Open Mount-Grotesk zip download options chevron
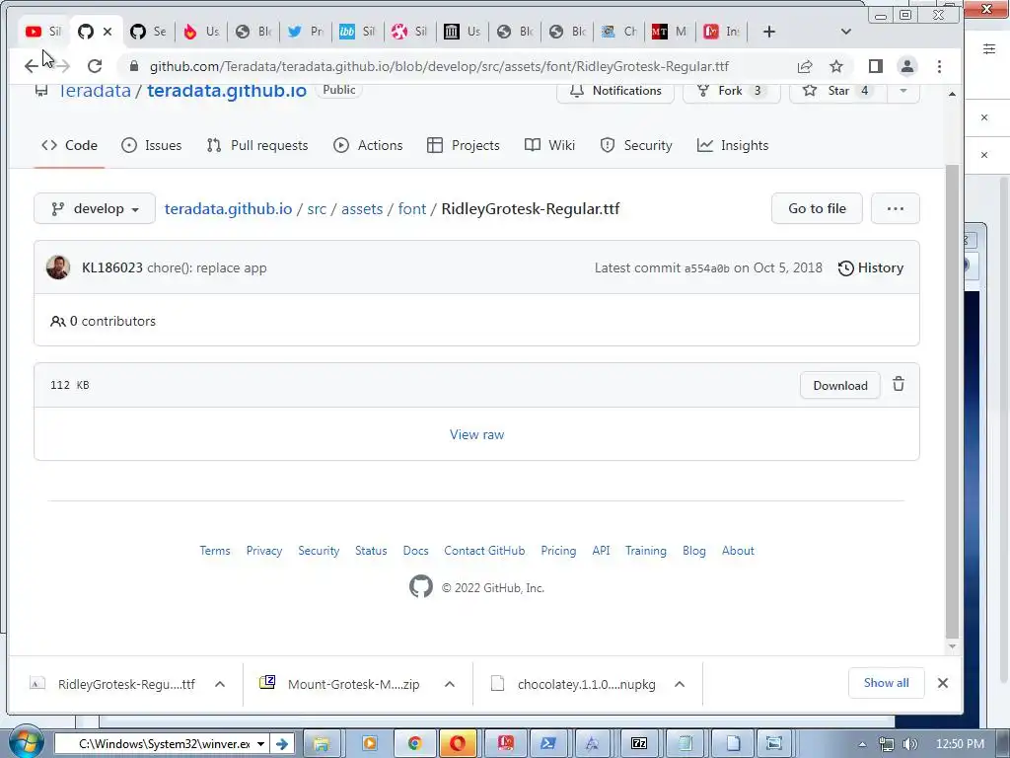This screenshot has height=758, width=1010. point(450,684)
